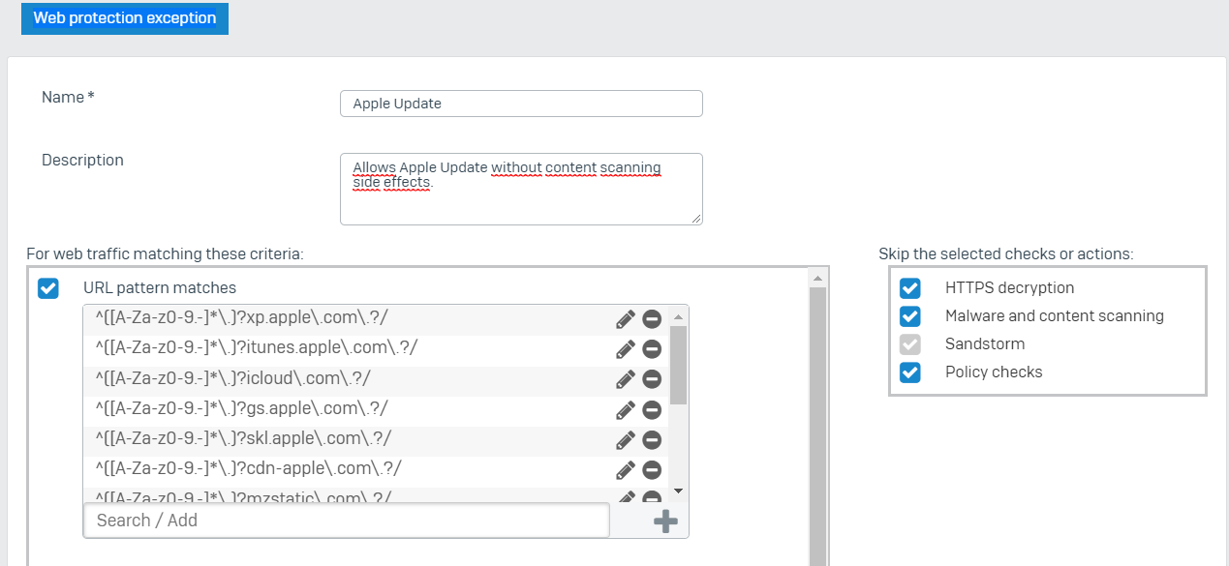Remove the xp.apple.com URL pattern
Viewport: 1229px width, 566px height.
click(652, 319)
